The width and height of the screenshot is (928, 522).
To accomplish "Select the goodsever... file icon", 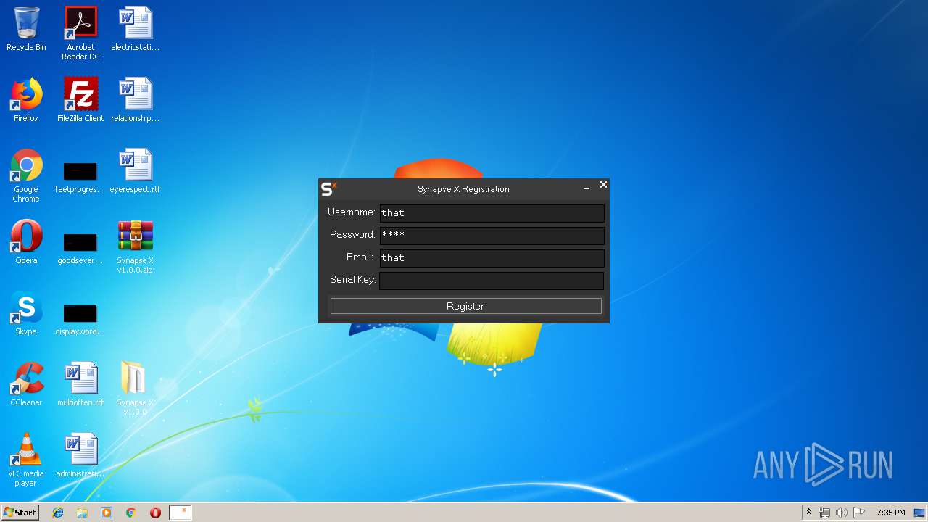I will click(x=80, y=246).
